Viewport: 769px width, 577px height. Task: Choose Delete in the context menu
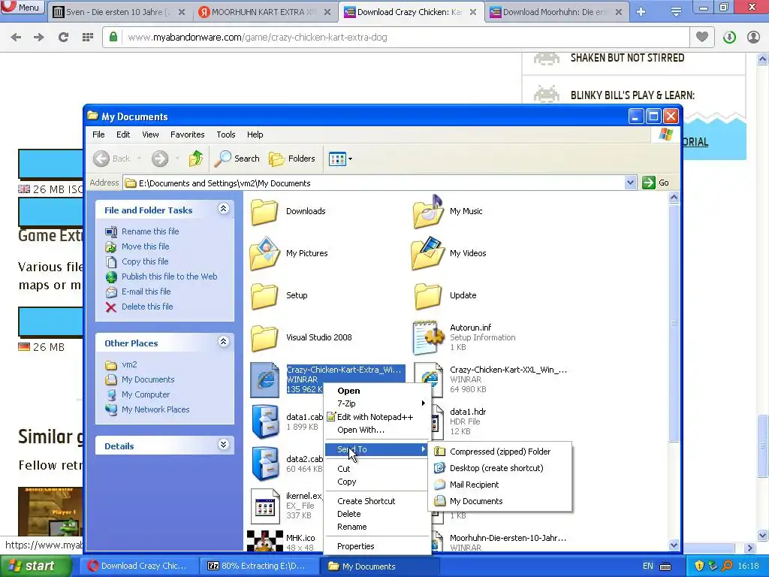coord(348,514)
